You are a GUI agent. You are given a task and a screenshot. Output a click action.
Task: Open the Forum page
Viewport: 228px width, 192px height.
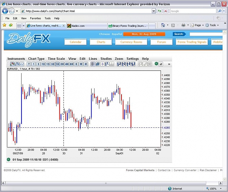coord(162,42)
